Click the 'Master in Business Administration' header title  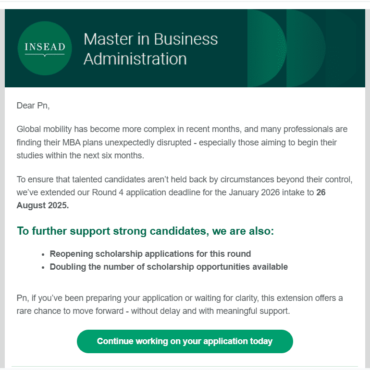coord(150,48)
